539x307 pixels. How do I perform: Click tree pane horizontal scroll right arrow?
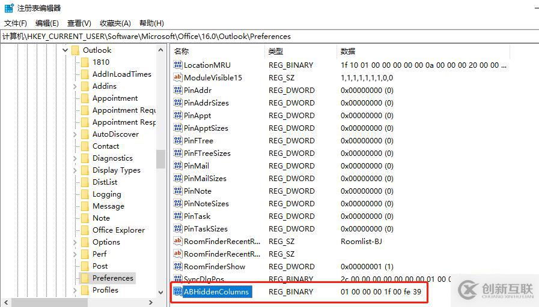coord(151,303)
